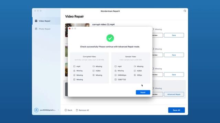Screen dimensions: 220x123
Task: Click the Sample Video mp4 format icon
Action: coord(115,66)
